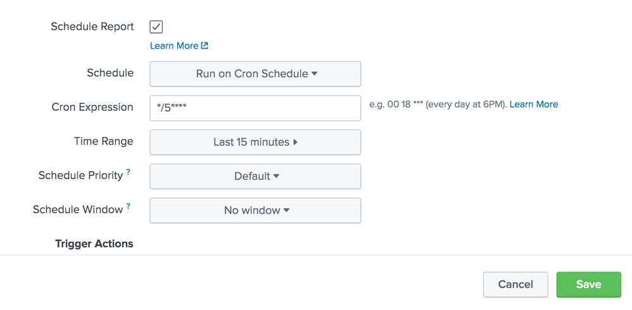The image size is (632, 310).
Task: Click down caret next to Default
Action: 276,176
